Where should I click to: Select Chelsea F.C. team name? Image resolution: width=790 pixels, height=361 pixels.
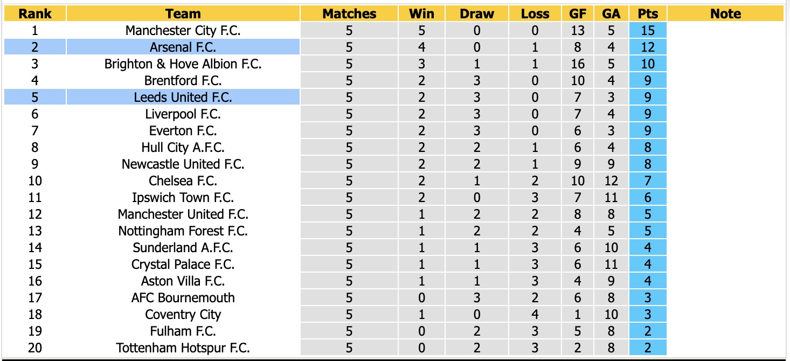183,181
